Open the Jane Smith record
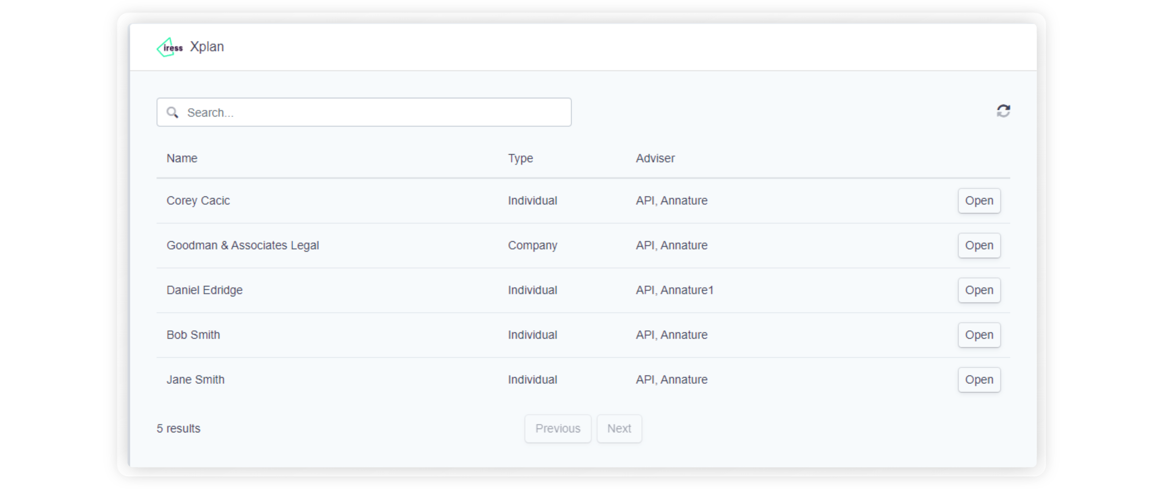1163x489 pixels. pyautogui.click(x=979, y=379)
